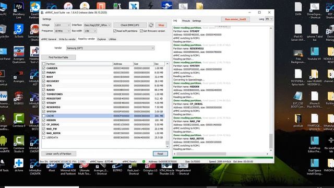This screenshot has height=188, width=334.
Task: Open BuildProp Editor desktop icon
Action: (x=314, y=145)
